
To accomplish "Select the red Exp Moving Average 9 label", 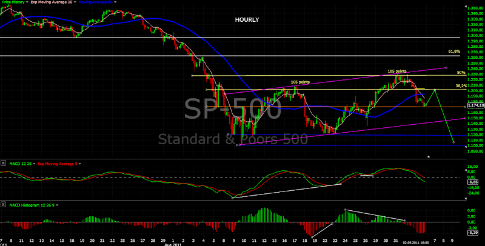I will [x=57, y=164].
